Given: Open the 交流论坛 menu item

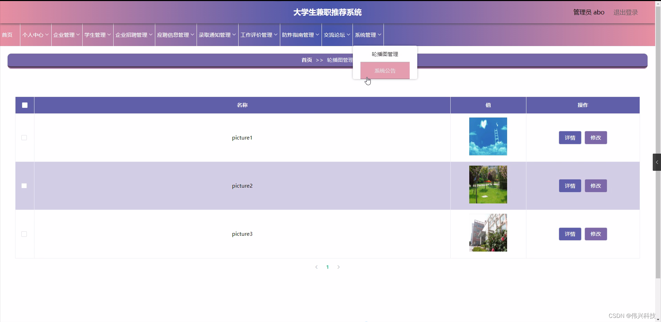Looking at the screenshot, I should coord(336,35).
